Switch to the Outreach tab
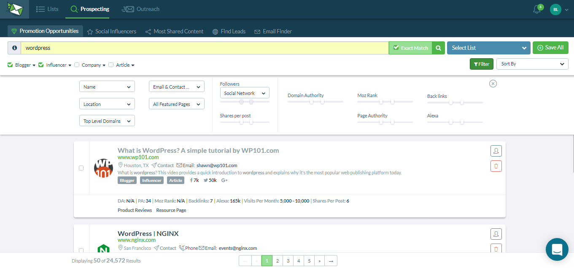 140,9
